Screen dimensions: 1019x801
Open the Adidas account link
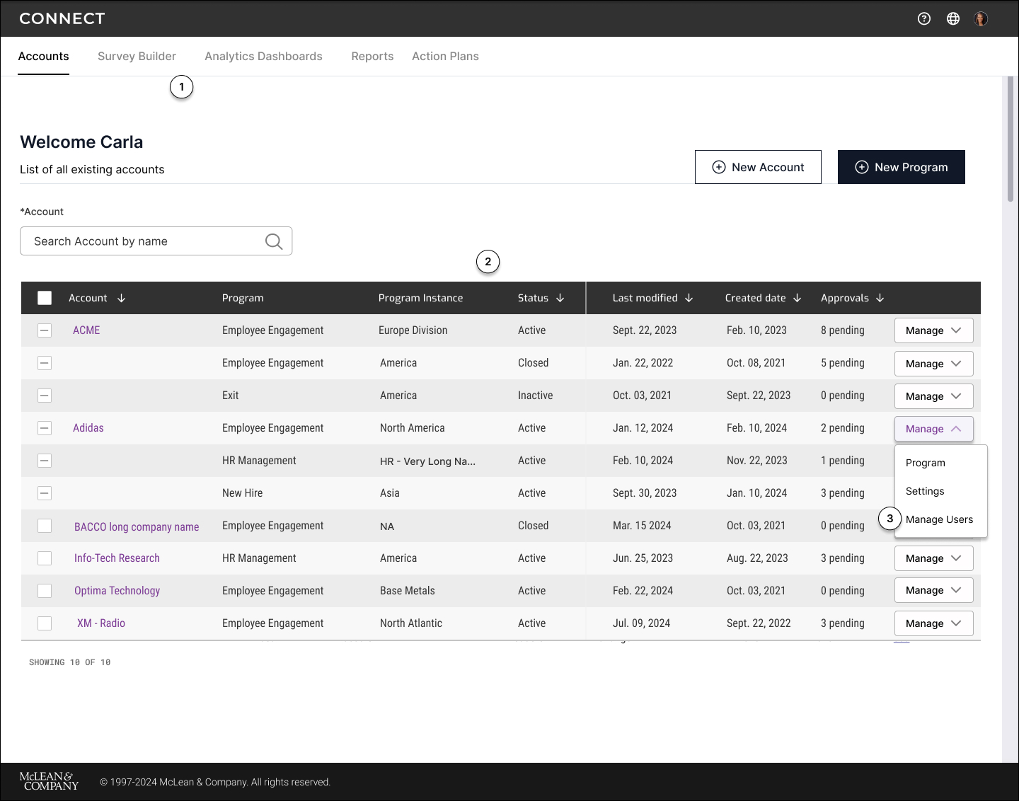click(88, 428)
